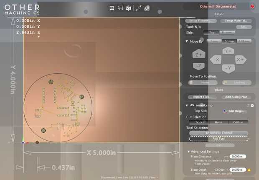The height and width of the screenshot is (180, 259).
Task: Reload the round.cmp plan file
Action: coord(248,105)
